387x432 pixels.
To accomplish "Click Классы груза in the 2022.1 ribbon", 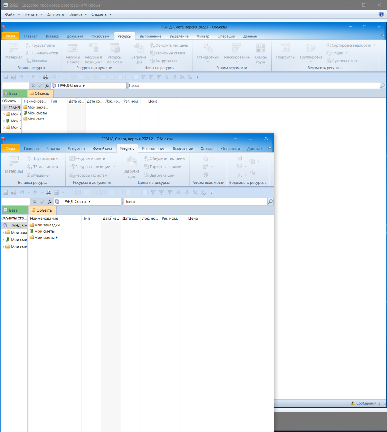I will click(260, 54).
